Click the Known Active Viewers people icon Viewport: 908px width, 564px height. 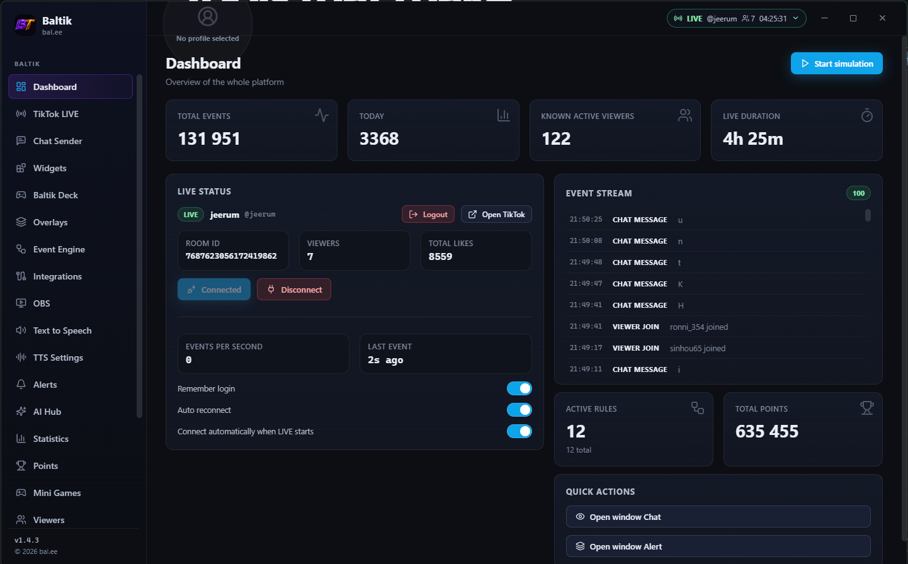tap(685, 115)
